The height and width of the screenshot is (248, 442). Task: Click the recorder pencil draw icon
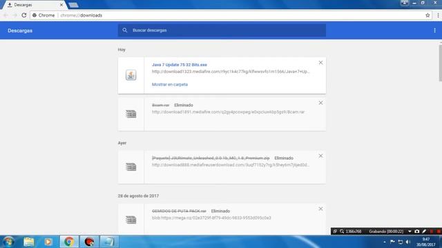424,231
